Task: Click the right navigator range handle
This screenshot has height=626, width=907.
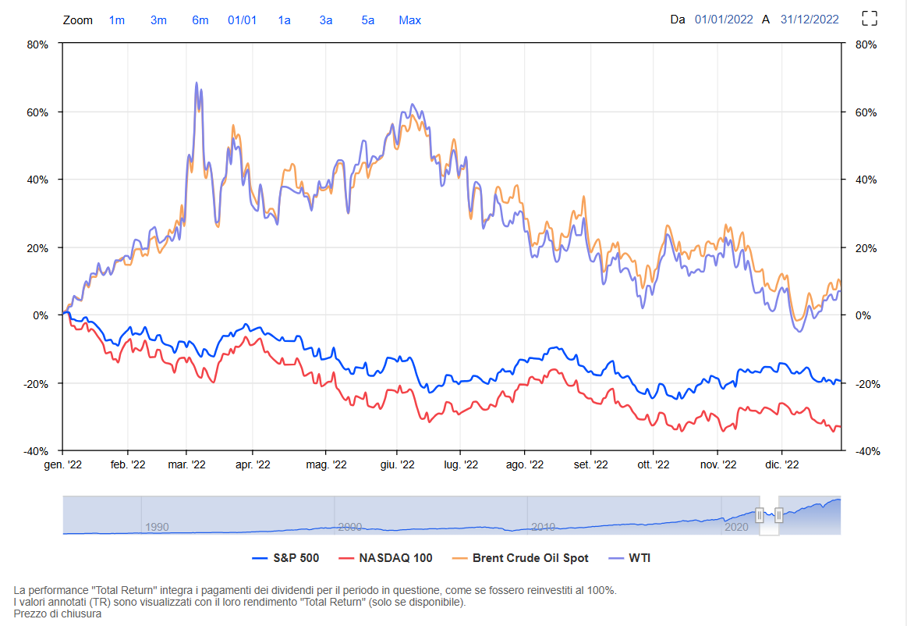Action: (778, 515)
